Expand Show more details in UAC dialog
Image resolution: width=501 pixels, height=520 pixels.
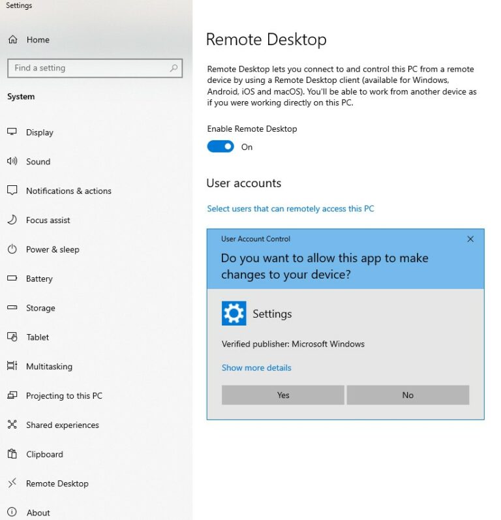(256, 368)
